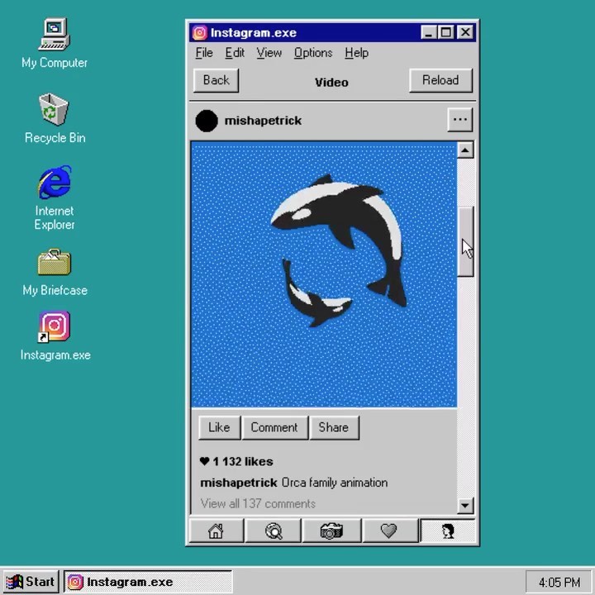Select Internet Explorer desktop icon
The width and height of the screenshot is (595, 595).
pos(55,198)
